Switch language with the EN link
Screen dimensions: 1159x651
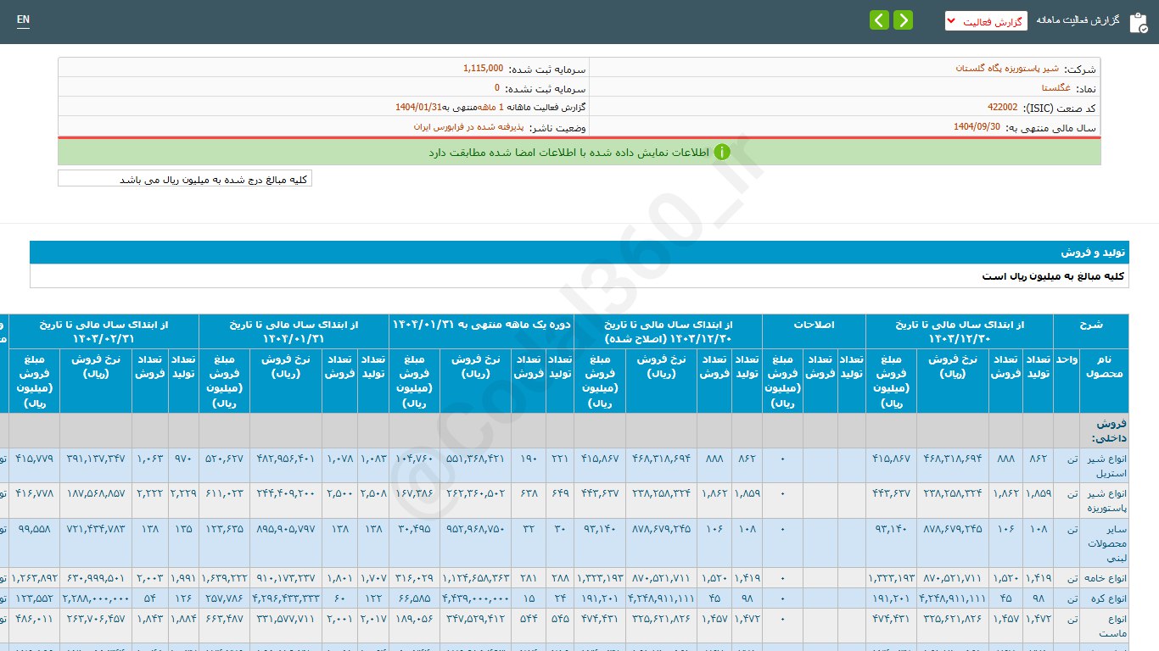[x=23, y=19]
